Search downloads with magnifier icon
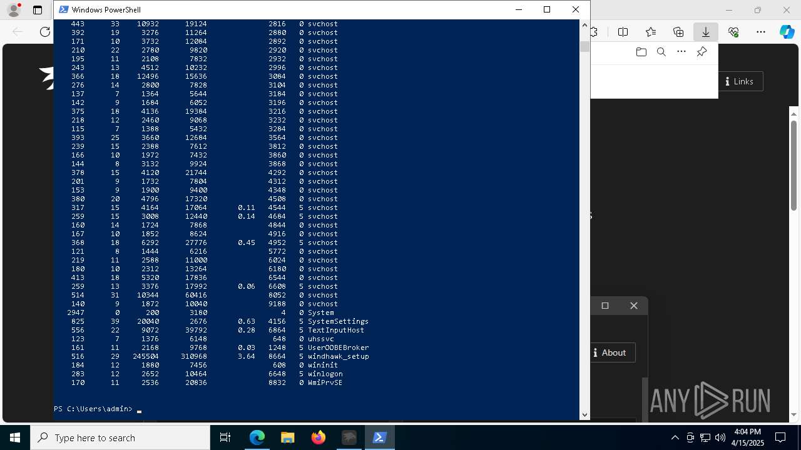Viewport: 801px width, 450px height. click(661, 52)
